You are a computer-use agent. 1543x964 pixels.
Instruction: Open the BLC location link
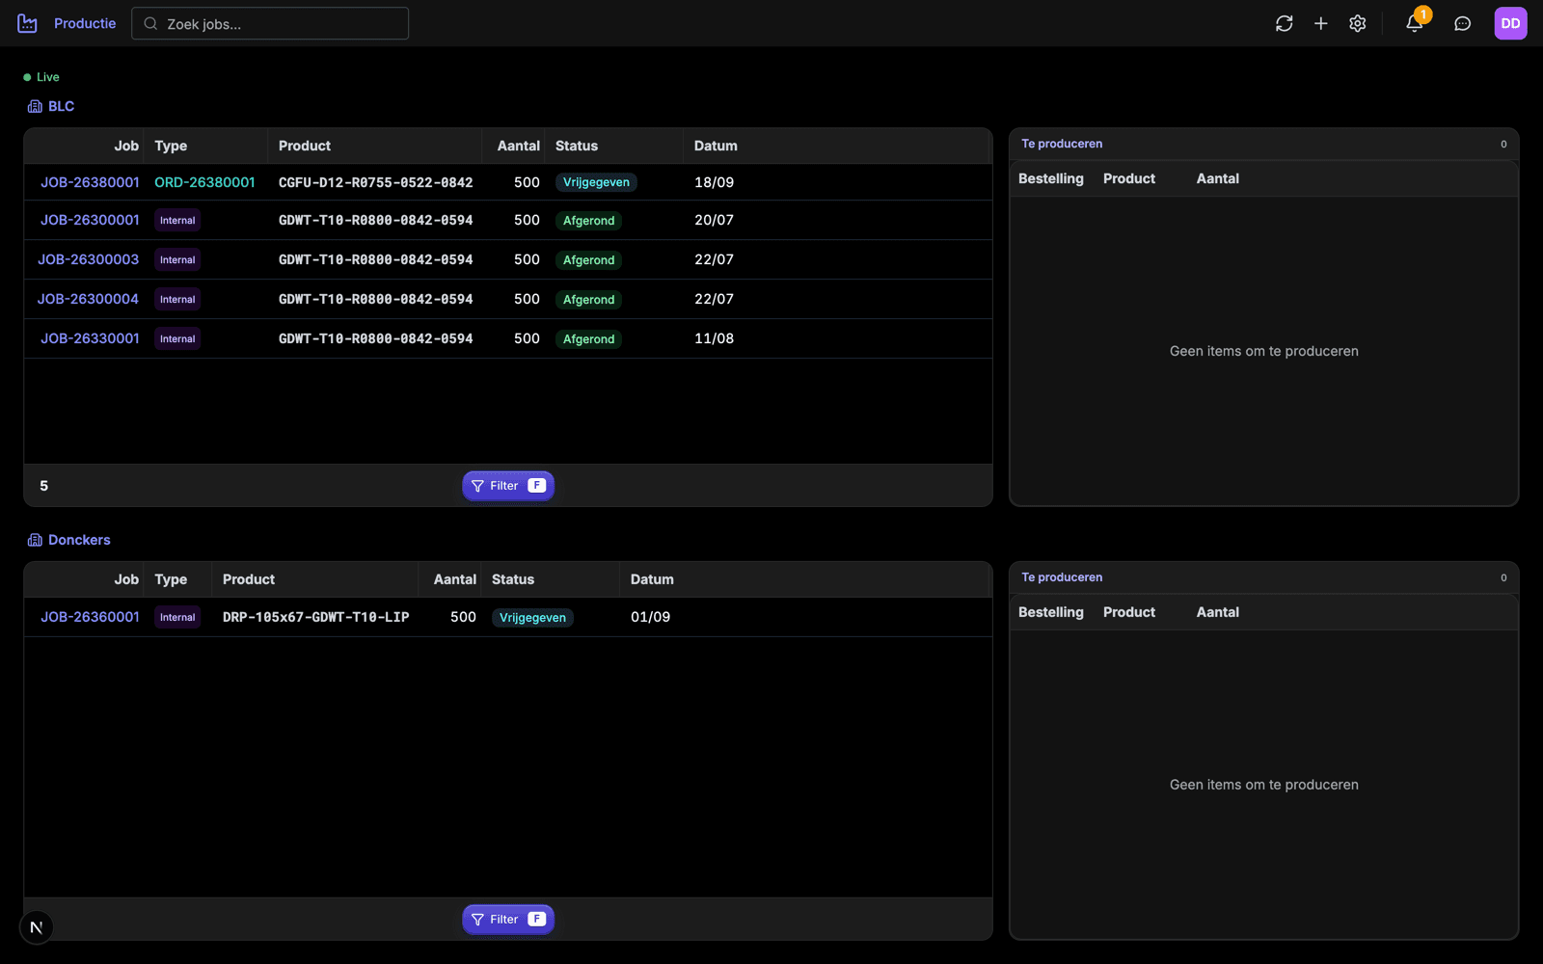pos(61,106)
